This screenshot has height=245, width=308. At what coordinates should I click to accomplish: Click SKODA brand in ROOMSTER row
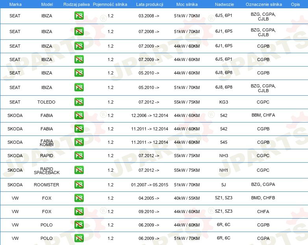pyautogui.click(x=15, y=185)
